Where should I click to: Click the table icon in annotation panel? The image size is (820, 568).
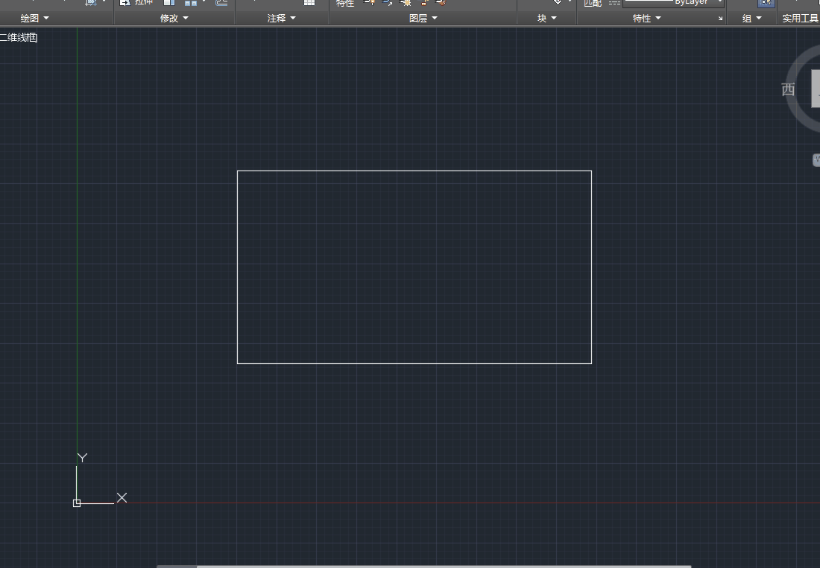tap(309, 2)
